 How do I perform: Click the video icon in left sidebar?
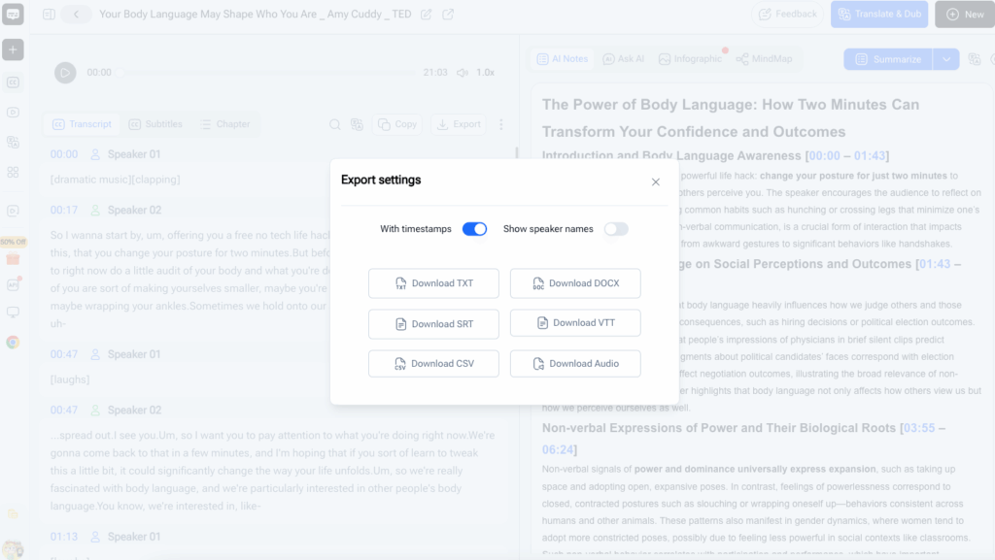[x=13, y=113]
